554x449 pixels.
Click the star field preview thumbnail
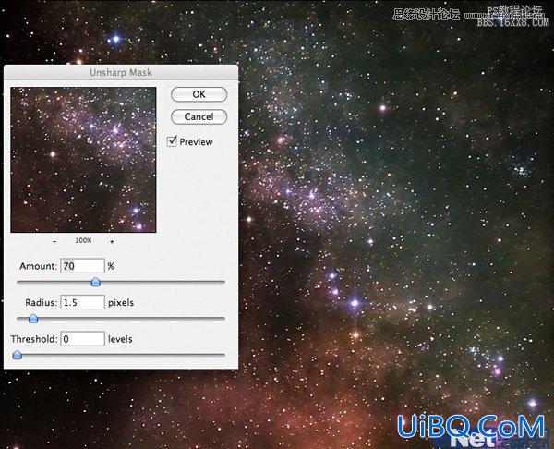pos(83,160)
